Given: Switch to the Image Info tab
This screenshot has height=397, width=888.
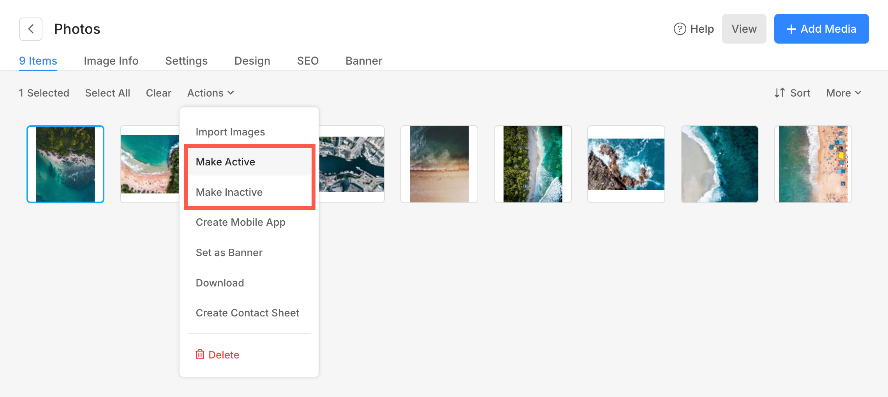Looking at the screenshot, I should point(111,61).
